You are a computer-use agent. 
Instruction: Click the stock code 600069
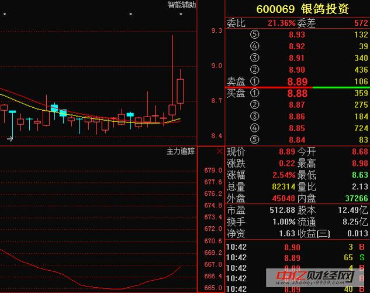pyautogui.click(x=275, y=9)
